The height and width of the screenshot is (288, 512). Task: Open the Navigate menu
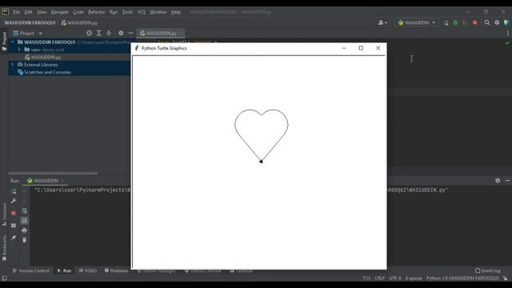[60, 12]
